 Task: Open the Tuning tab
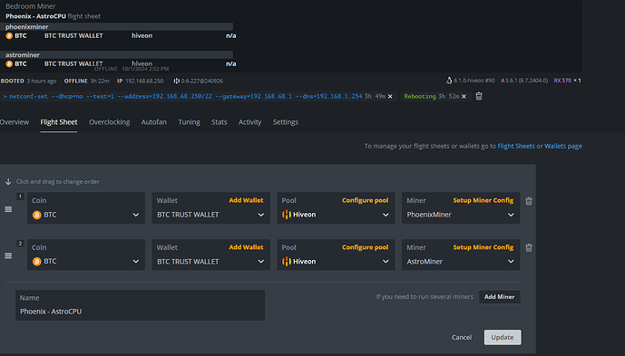[x=189, y=122]
